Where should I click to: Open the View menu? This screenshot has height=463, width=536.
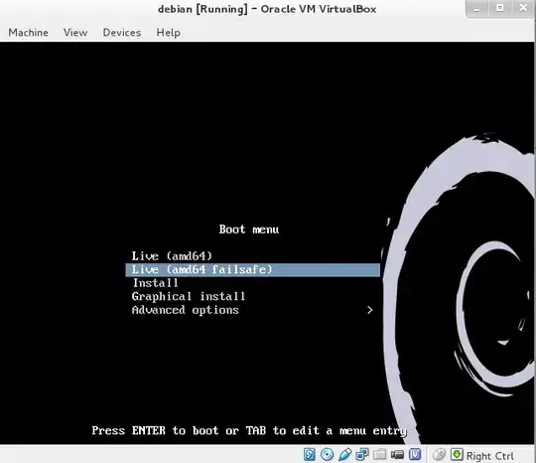[75, 33]
